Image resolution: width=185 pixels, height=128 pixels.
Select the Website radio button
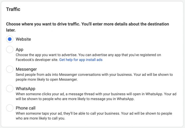tap(10, 39)
